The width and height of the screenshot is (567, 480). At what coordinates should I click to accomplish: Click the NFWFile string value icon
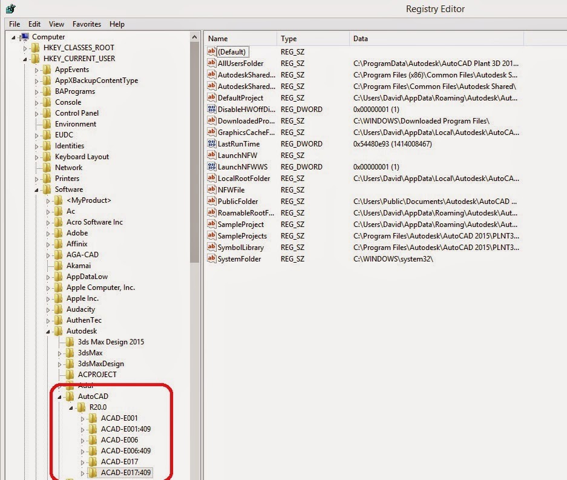point(212,189)
